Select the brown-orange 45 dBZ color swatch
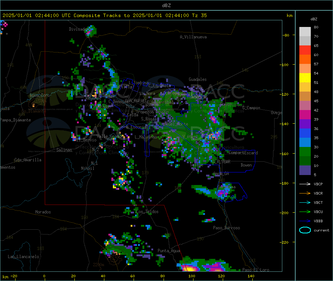The height and width of the screenshot is (281, 333). tap(305, 96)
